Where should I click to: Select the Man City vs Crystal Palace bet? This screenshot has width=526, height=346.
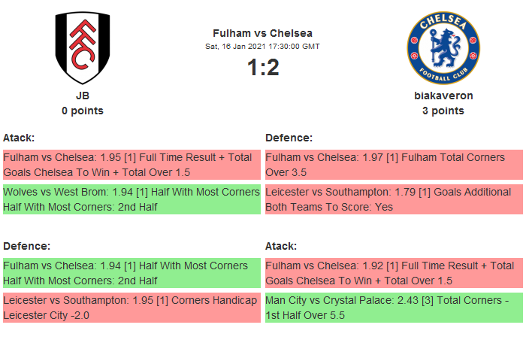click(394, 308)
